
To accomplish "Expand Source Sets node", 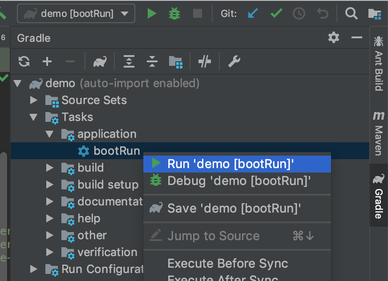I will click(33, 100).
